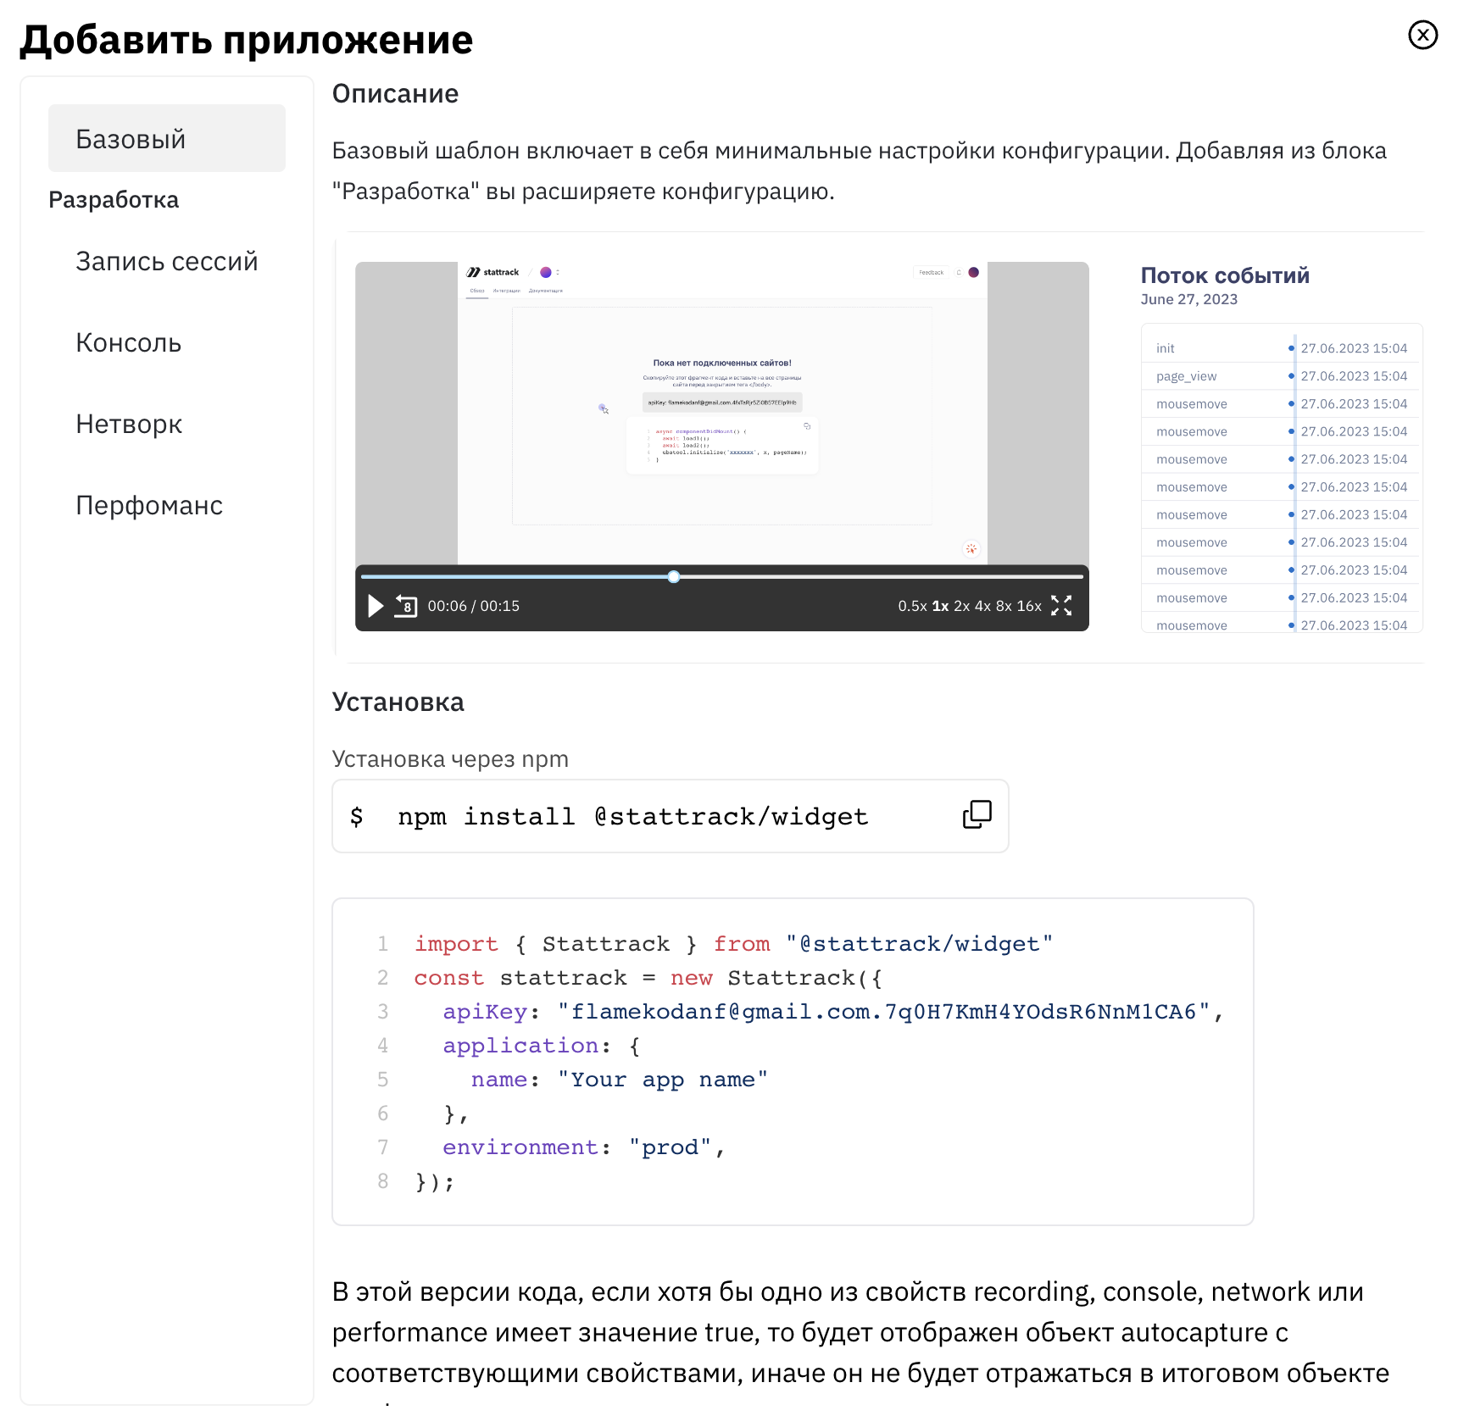
Task: Select the Перфоманс section
Action: pyautogui.click(x=149, y=505)
